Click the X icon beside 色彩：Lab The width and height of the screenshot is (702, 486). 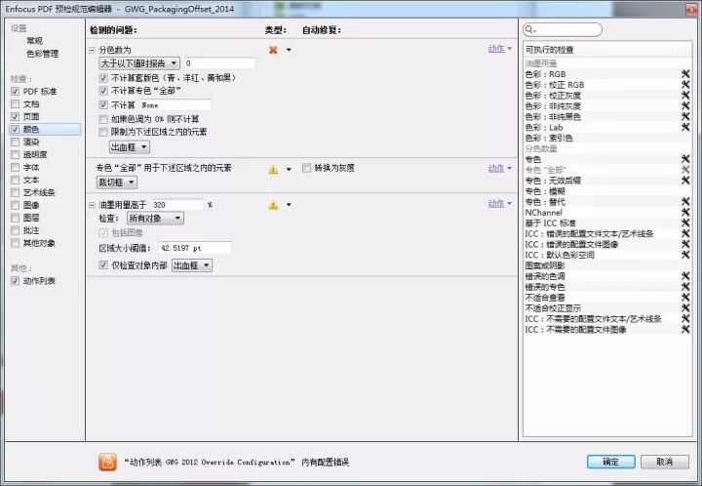685,127
